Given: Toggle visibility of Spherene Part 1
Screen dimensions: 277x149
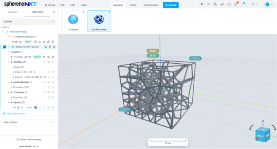Looking at the screenshot, I should 45,47.
